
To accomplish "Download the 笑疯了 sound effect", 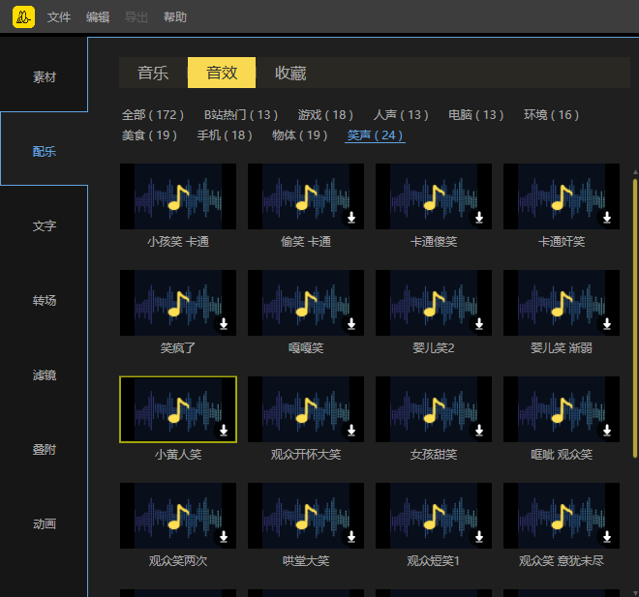I will tap(224, 324).
